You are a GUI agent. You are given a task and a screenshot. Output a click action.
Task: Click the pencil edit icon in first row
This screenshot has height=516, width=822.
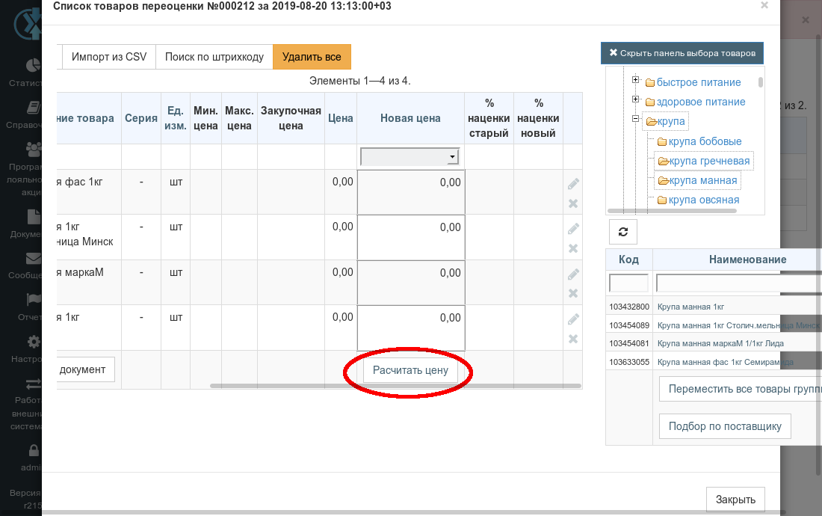tap(573, 183)
